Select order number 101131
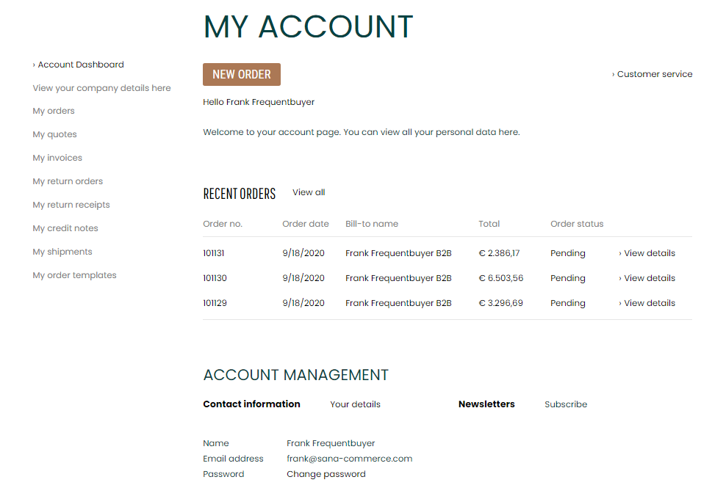Image resolution: width=726 pixels, height=488 pixels. (213, 253)
